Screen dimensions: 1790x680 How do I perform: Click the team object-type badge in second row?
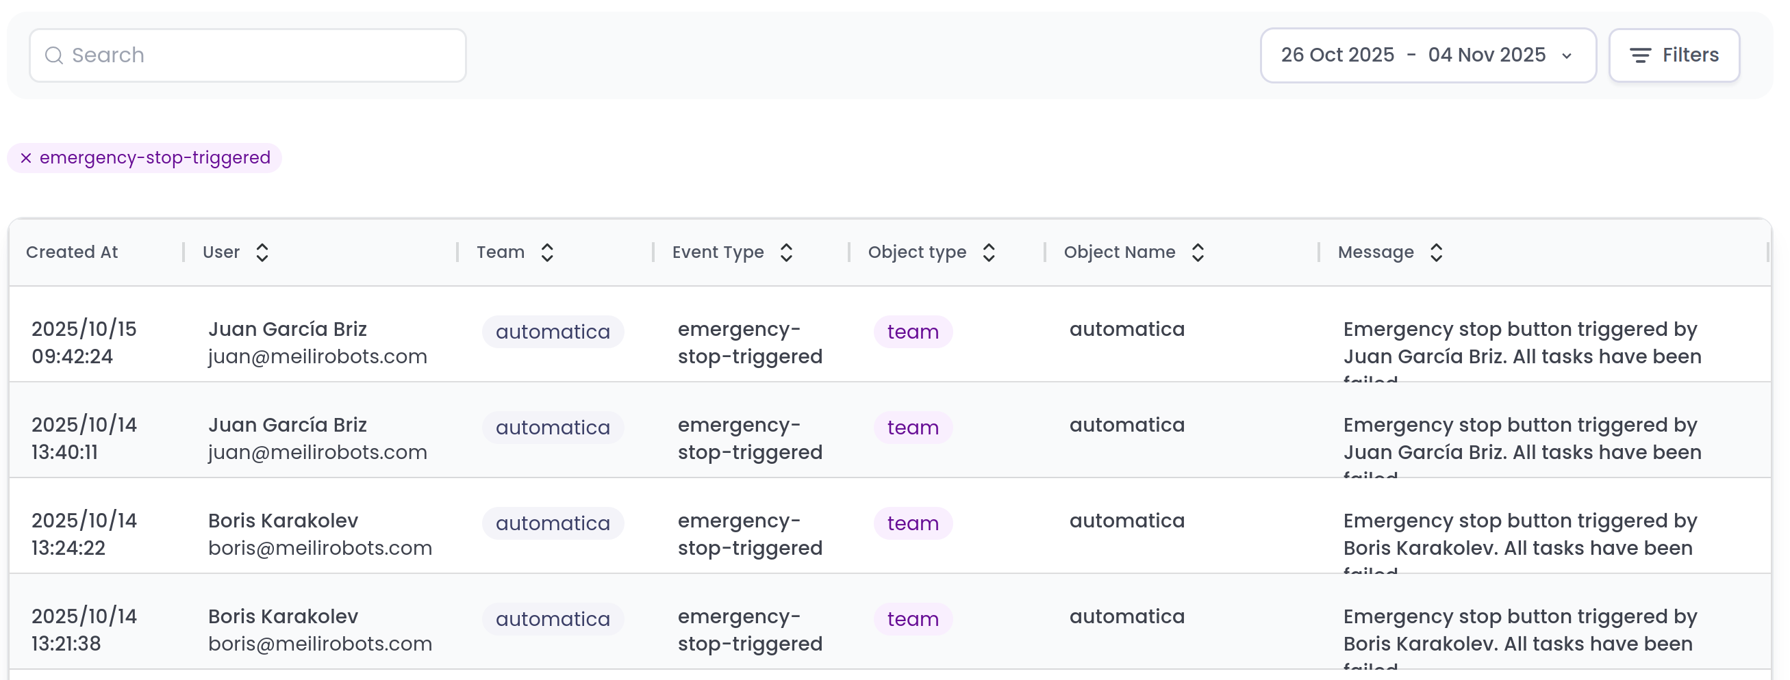tap(912, 428)
